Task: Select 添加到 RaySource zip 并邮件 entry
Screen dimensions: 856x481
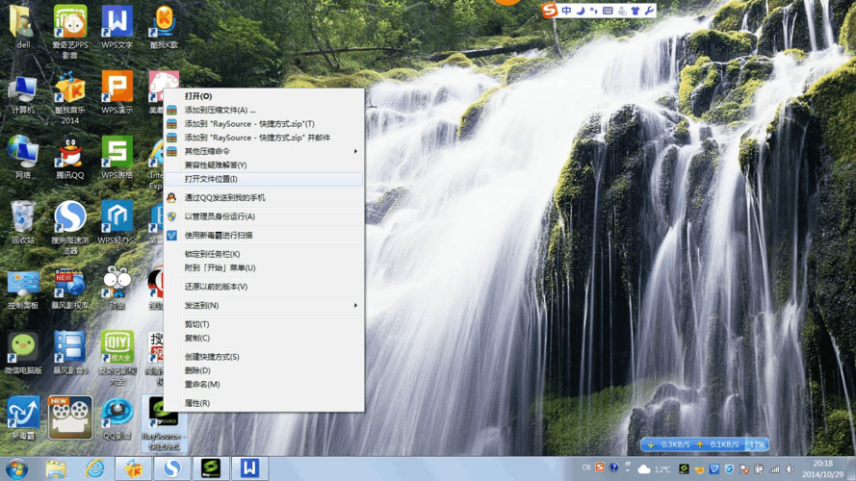Action: pos(264,138)
